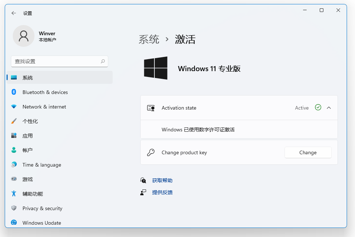Click the Active status text

pos(302,108)
